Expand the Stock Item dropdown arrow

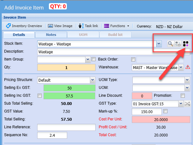click(159, 44)
